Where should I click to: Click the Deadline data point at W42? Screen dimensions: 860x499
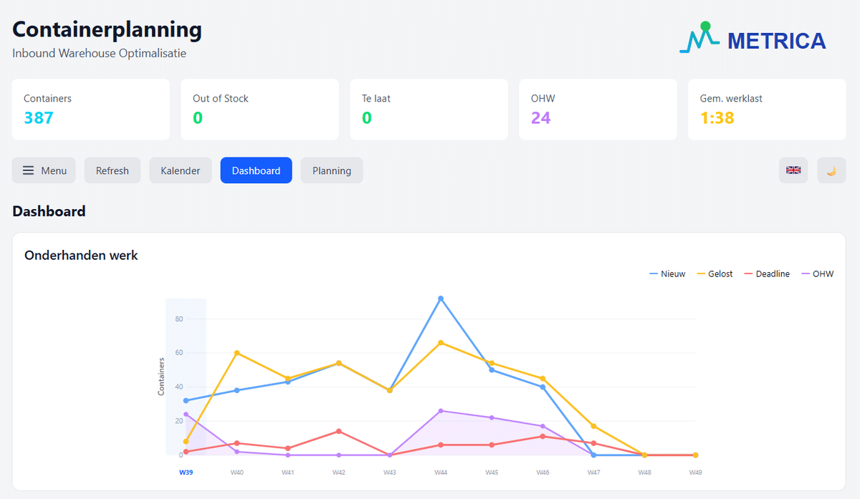tap(339, 431)
